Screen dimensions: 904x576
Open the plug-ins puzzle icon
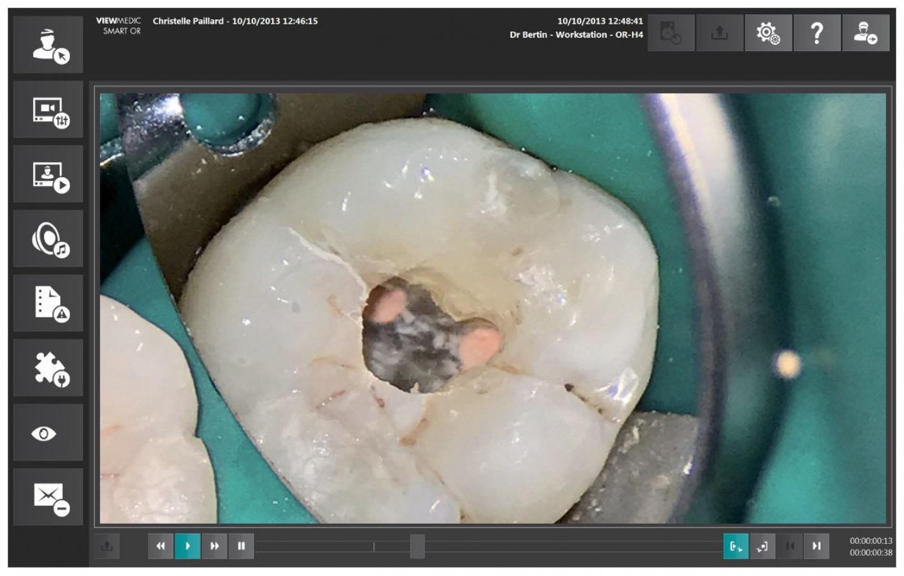coord(48,368)
